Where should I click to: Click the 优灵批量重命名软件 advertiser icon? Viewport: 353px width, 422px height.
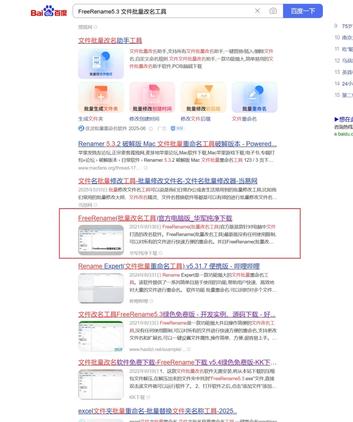(81, 129)
